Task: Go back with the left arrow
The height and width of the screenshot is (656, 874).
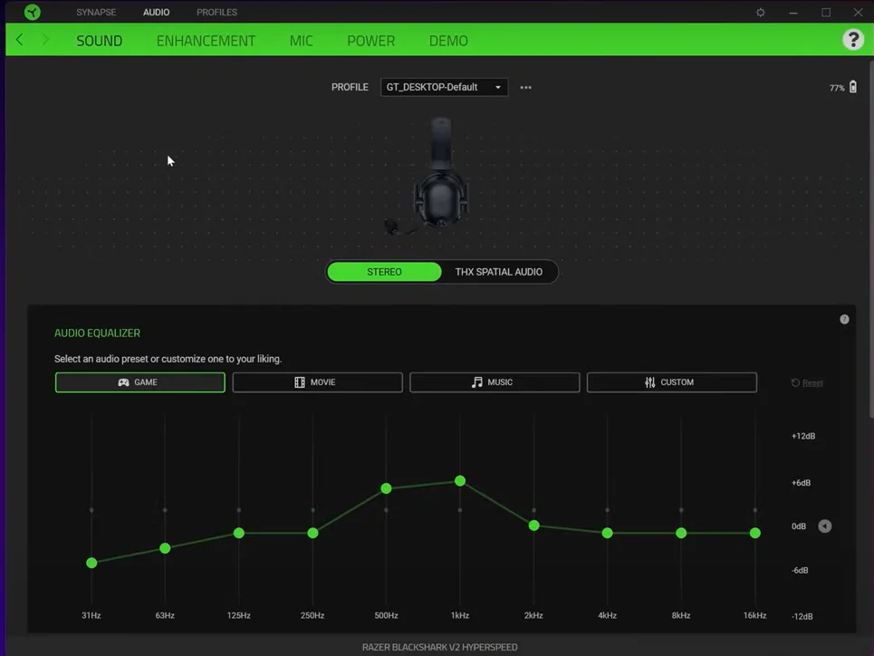Action: coord(20,40)
